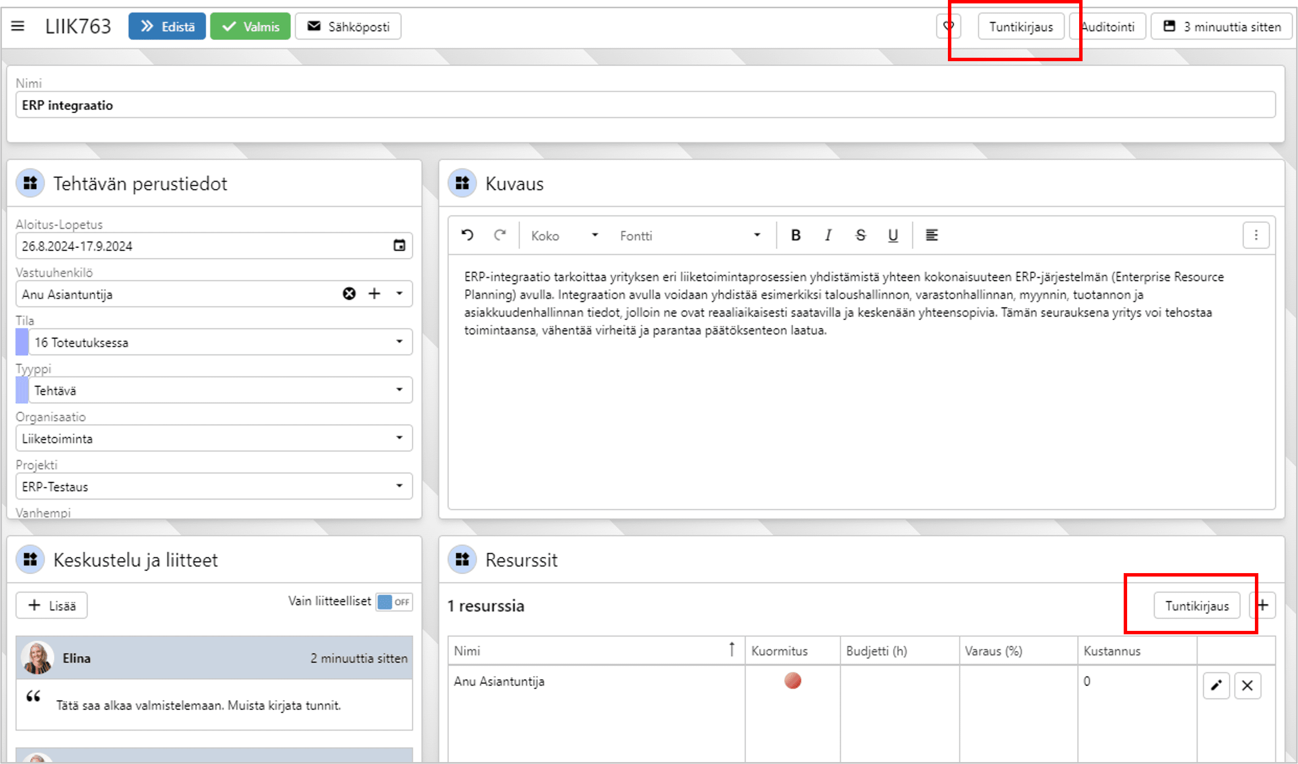1298x764 pixels.
Task: Click the undo icon in editor
Action: pyautogui.click(x=467, y=235)
